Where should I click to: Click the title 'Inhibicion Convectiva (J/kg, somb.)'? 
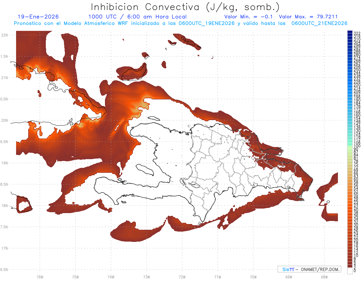[x=185, y=7]
